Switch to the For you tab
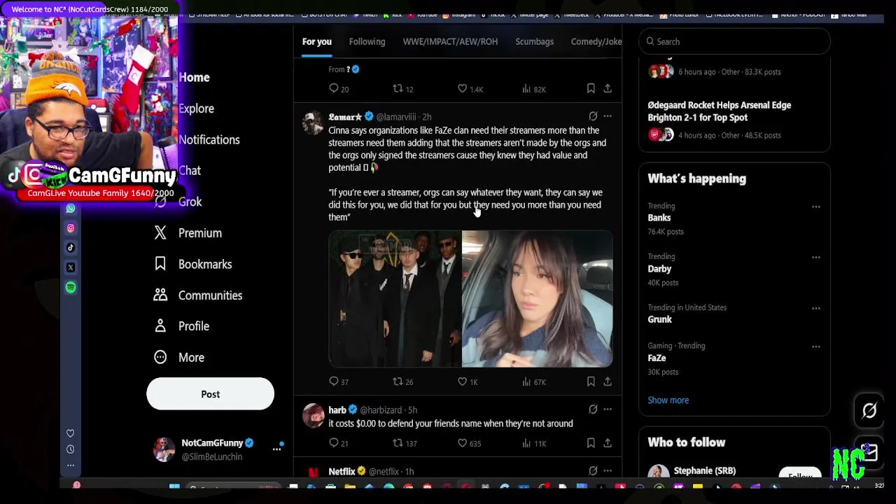Viewport: 896px width, 504px height. tap(316, 41)
